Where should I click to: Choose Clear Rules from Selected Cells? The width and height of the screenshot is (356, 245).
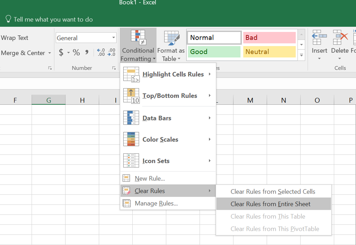(274, 191)
